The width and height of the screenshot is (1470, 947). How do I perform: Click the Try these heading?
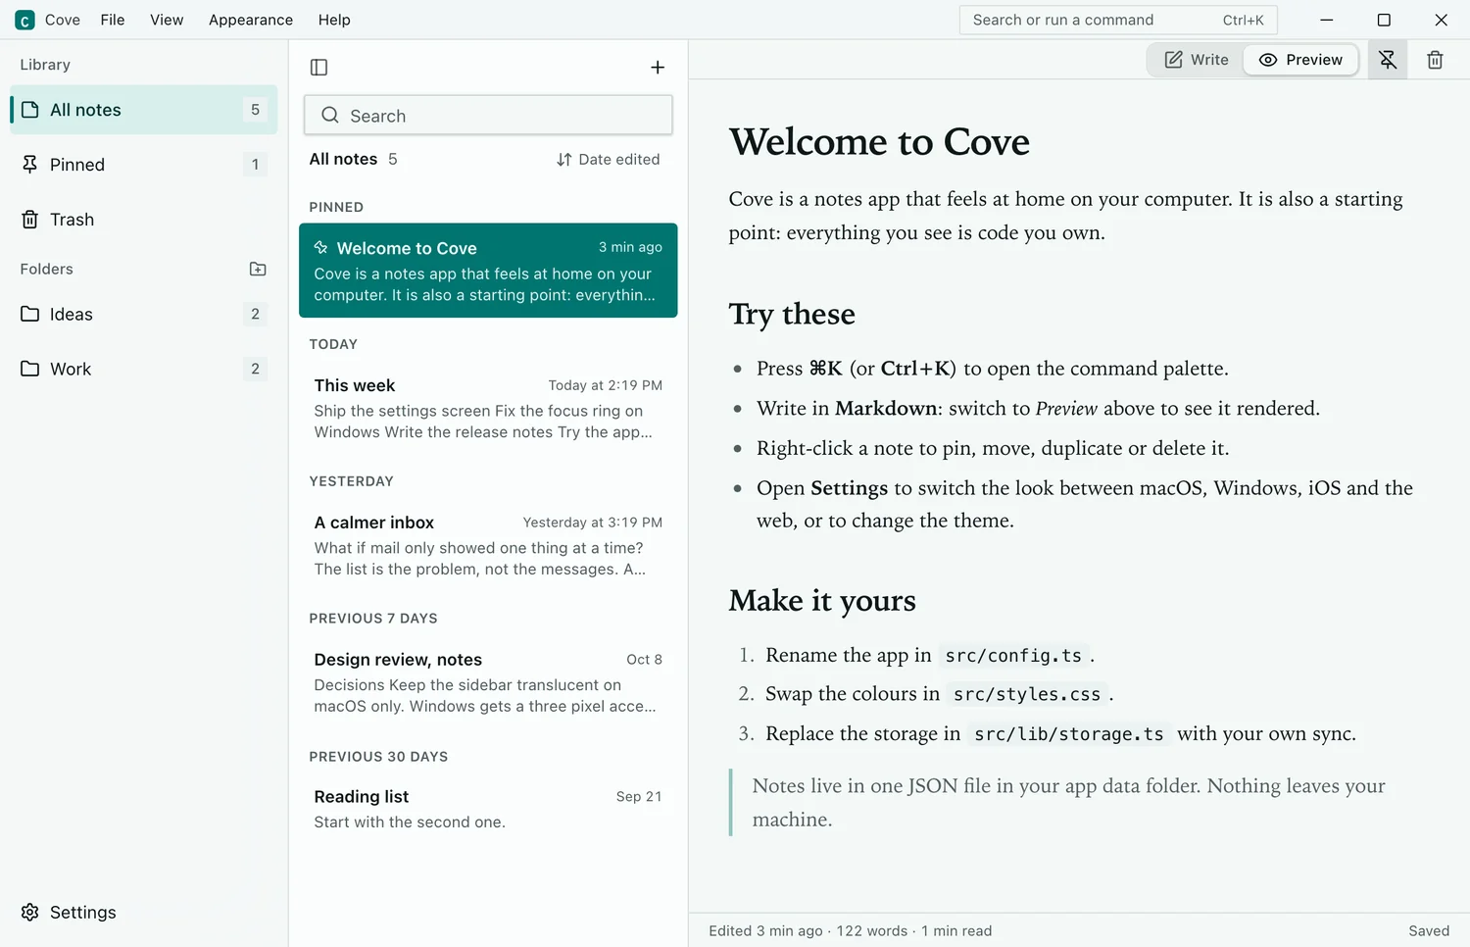pyautogui.click(x=792, y=314)
